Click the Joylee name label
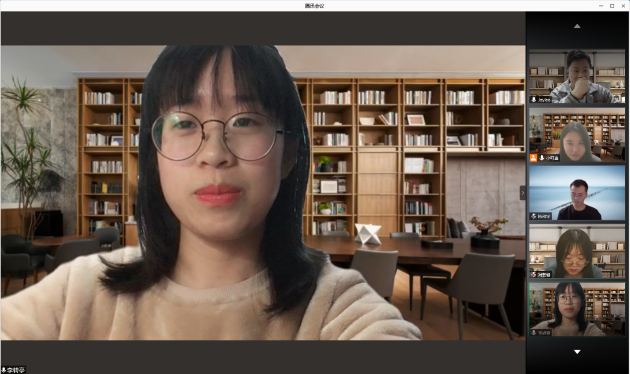This screenshot has height=374, width=630. 544,100
